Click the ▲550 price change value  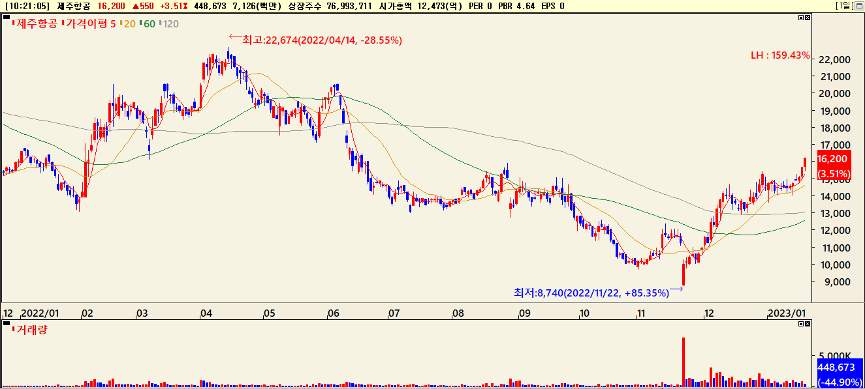[143, 6]
